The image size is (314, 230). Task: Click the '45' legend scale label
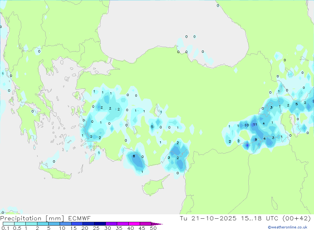point(142,228)
